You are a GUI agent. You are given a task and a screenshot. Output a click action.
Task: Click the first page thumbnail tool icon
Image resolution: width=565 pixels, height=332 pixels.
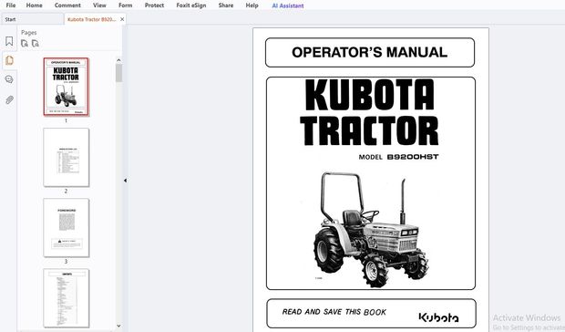tap(25, 44)
